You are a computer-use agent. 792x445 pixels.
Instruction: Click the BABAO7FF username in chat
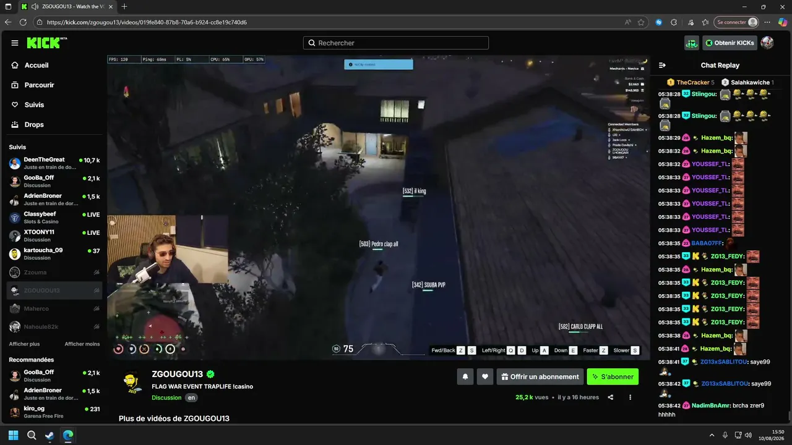[707, 244]
